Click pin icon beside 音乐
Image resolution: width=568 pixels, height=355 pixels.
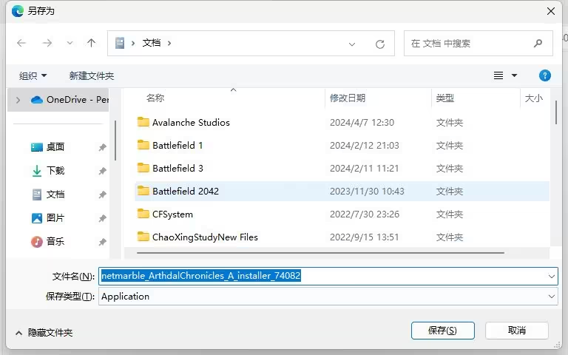tap(103, 242)
